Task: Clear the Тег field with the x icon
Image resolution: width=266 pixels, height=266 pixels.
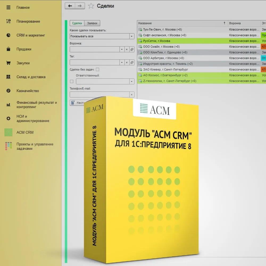Action: 127,63
